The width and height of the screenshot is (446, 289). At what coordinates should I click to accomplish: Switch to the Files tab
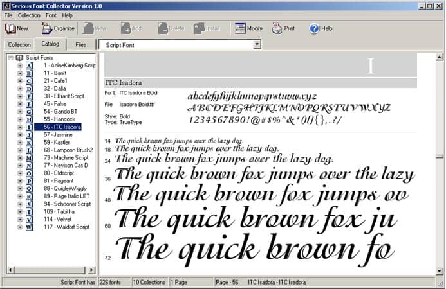[81, 44]
